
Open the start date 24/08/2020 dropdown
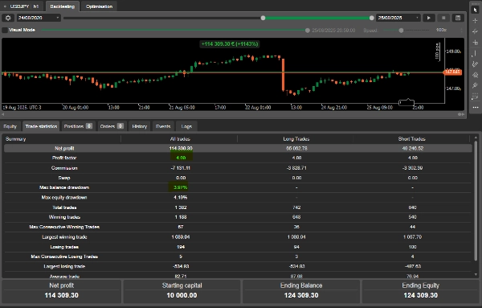(38, 18)
